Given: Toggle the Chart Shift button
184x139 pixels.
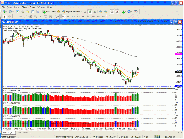Looking at the screenshot, I should click(117, 12).
